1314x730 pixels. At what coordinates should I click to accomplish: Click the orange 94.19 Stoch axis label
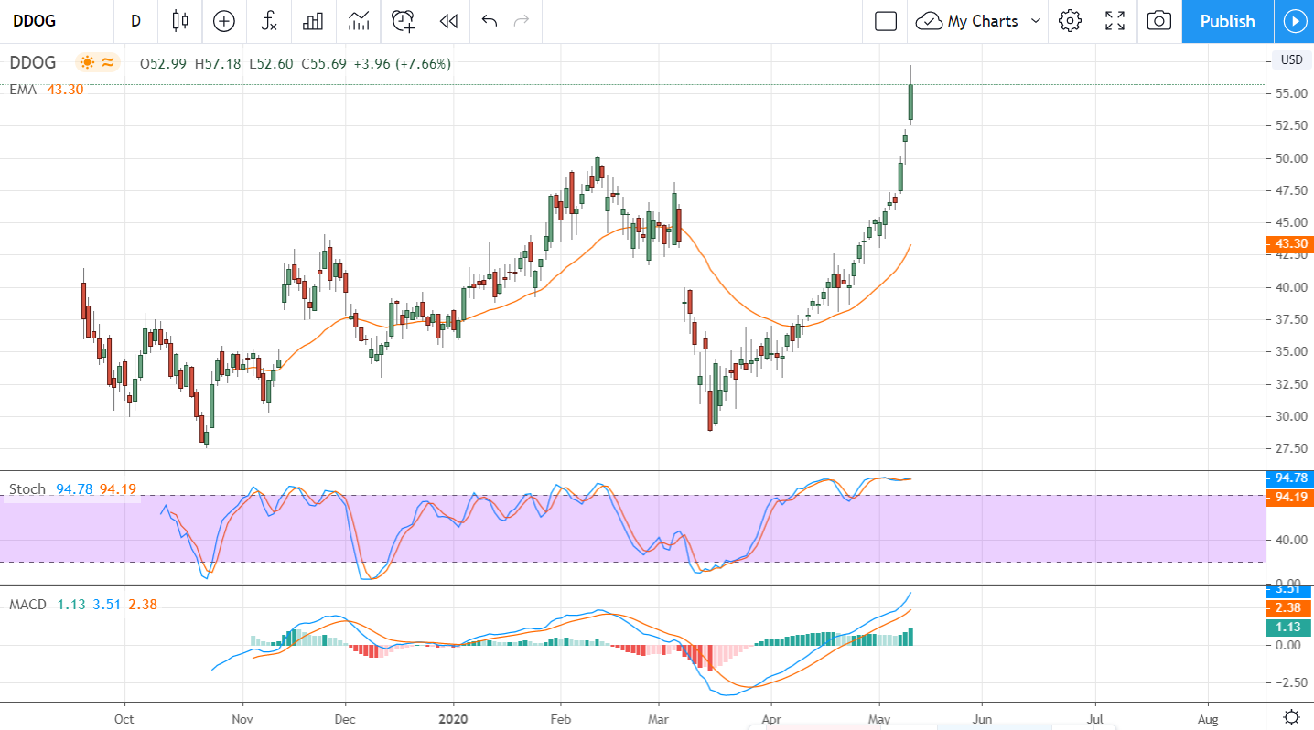1290,498
